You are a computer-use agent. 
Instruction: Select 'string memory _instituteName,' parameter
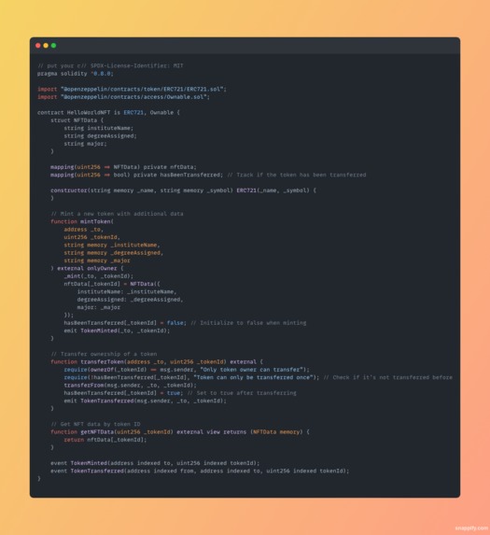coord(112,245)
